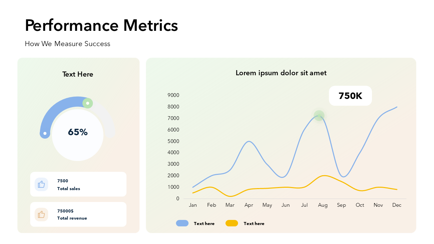Click the 65% gauge value
The image size is (434, 244).
[78, 132]
